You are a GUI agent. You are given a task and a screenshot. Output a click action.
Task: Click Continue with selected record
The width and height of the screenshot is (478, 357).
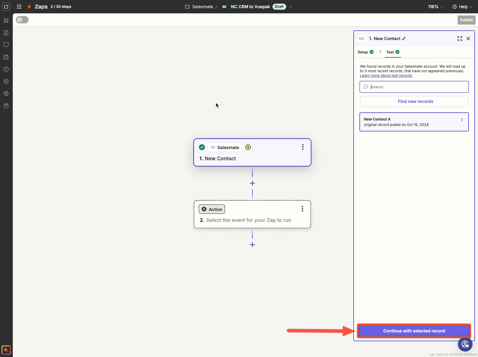[414, 331]
